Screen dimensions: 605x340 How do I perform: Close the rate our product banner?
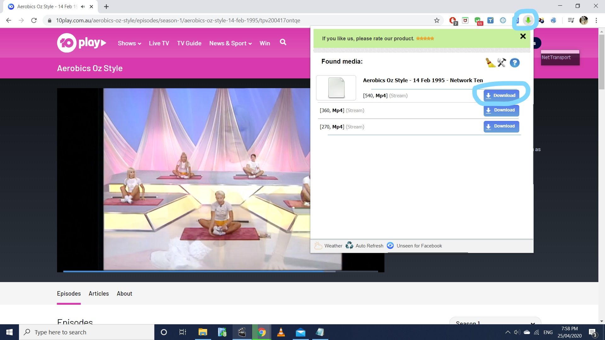click(523, 36)
